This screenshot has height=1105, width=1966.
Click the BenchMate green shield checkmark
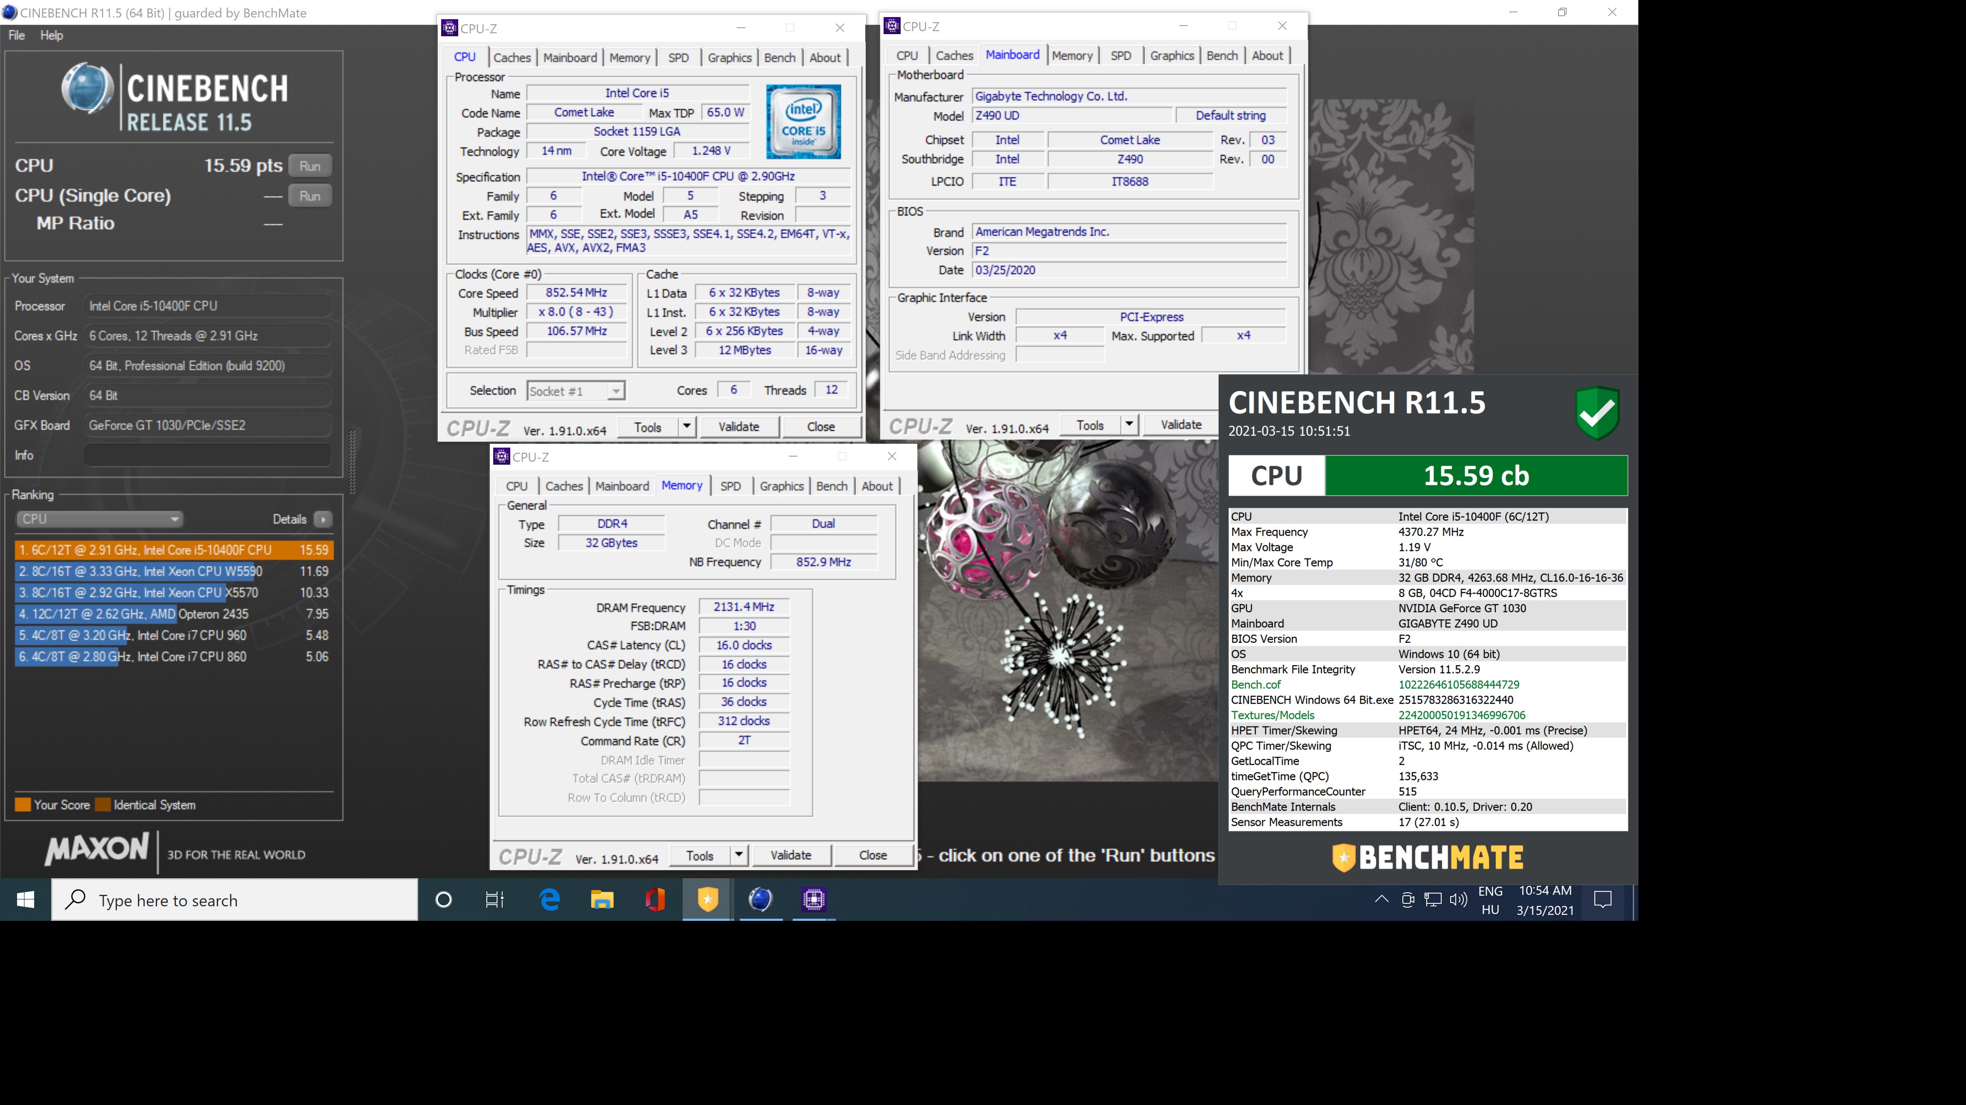point(1597,413)
